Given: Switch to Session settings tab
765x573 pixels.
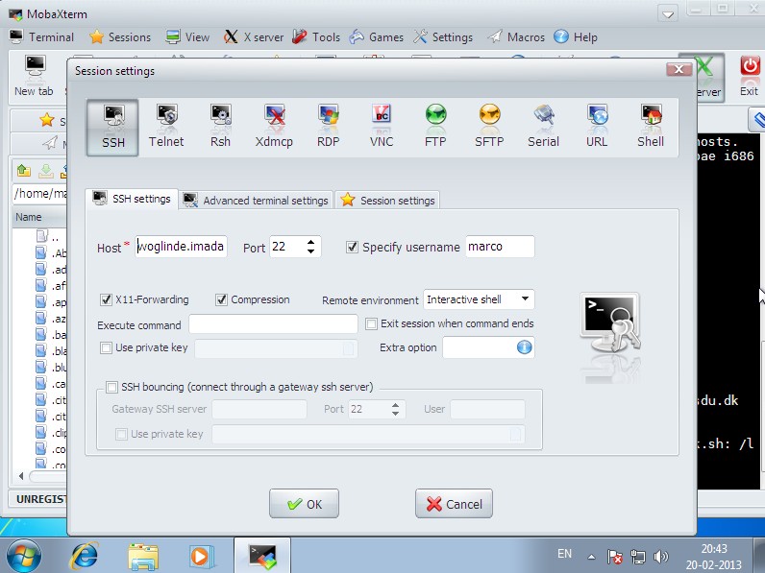Looking at the screenshot, I should point(388,201).
